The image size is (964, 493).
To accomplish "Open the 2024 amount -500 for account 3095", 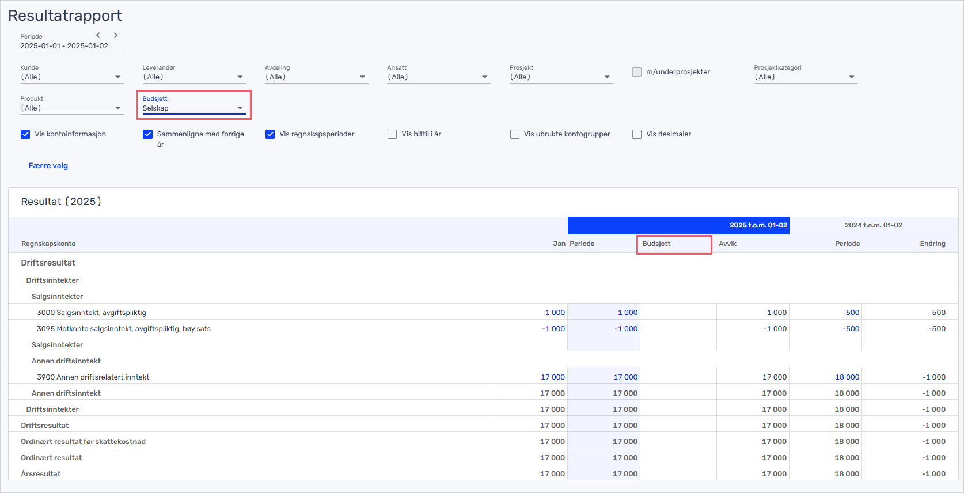I will tap(851, 329).
